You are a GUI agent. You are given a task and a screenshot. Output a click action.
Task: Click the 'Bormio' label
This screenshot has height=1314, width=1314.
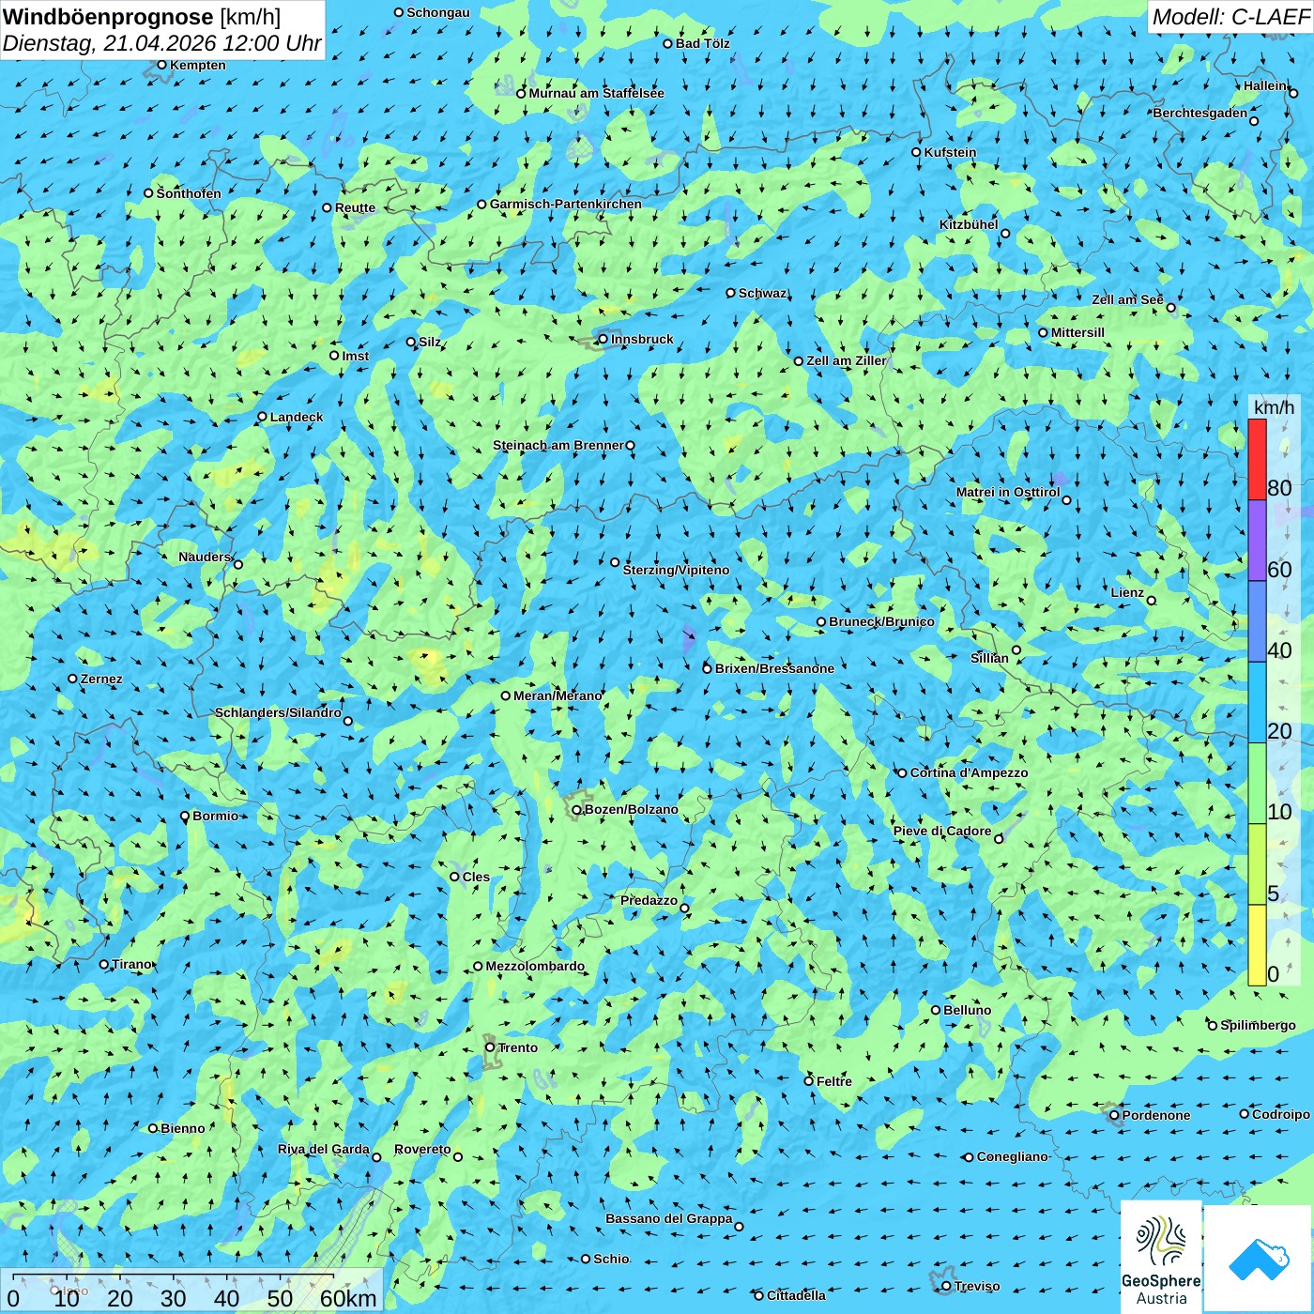click(215, 816)
